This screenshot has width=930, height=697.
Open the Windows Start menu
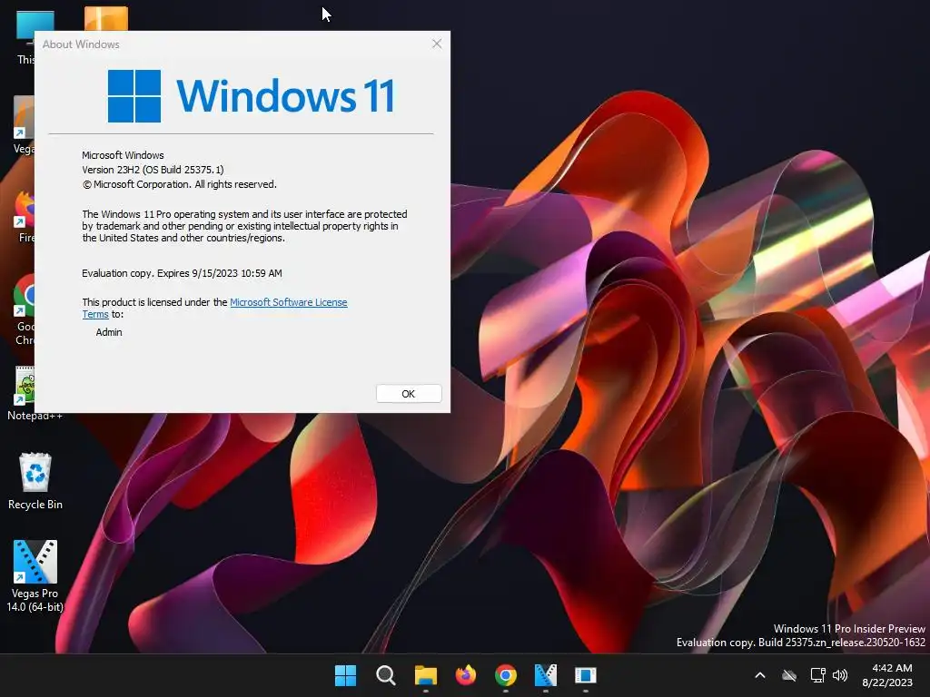[345, 675]
